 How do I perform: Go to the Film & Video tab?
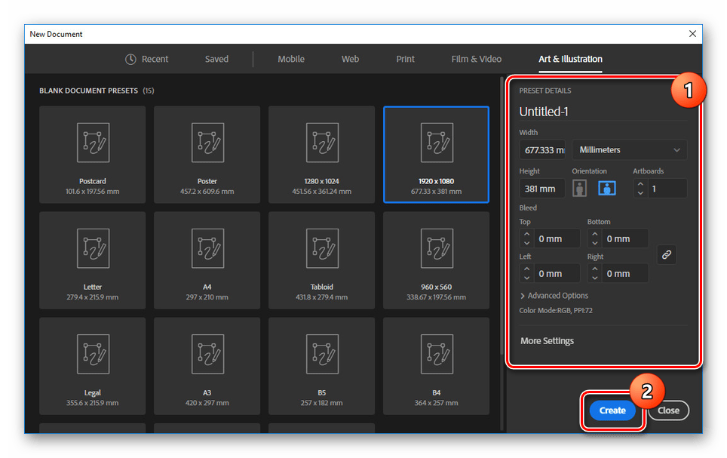pos(476,60)
